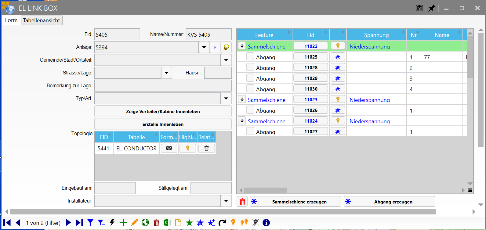This screenshot has height=230, width=486.
Task: Tick checkbox of Abgang 11030
Action: coord(250,88)
